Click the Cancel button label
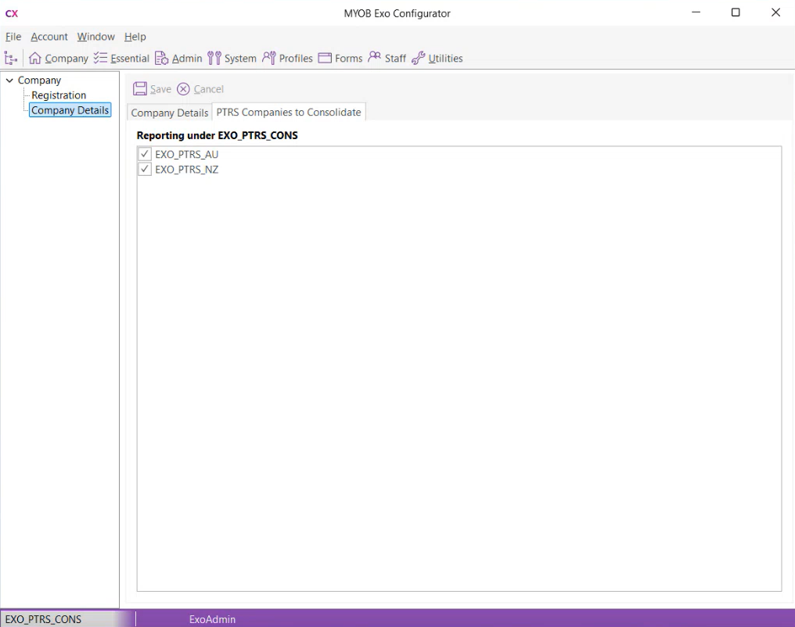795x627 pixels. pos(208,89)
